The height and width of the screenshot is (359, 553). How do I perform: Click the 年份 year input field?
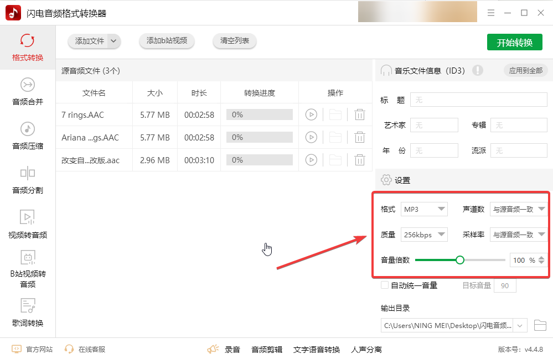tap(434, 150)
